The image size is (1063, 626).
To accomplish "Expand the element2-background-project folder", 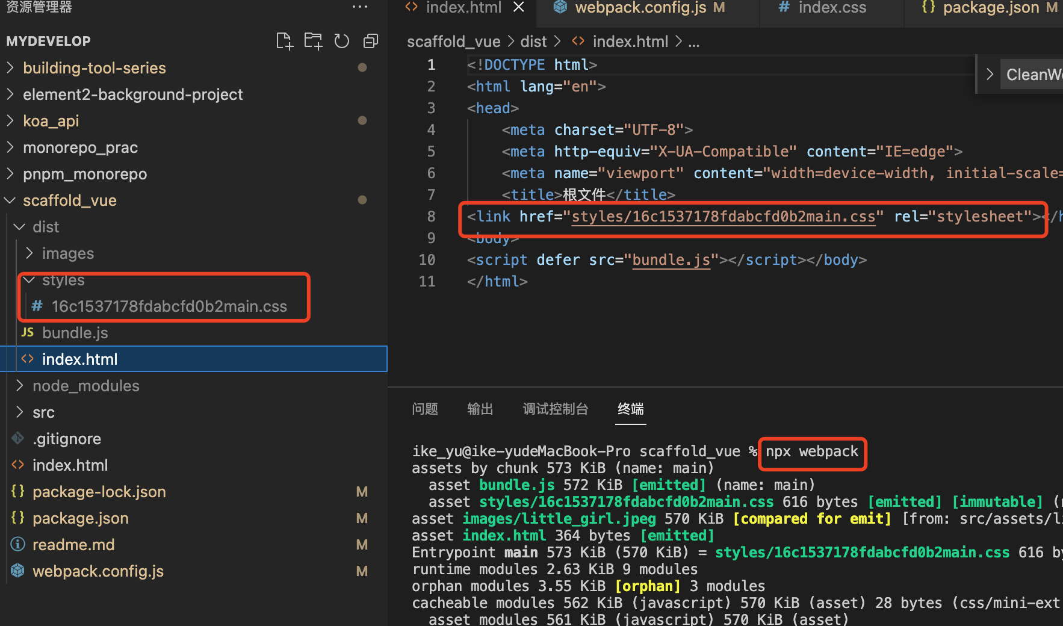I will 132,95.
